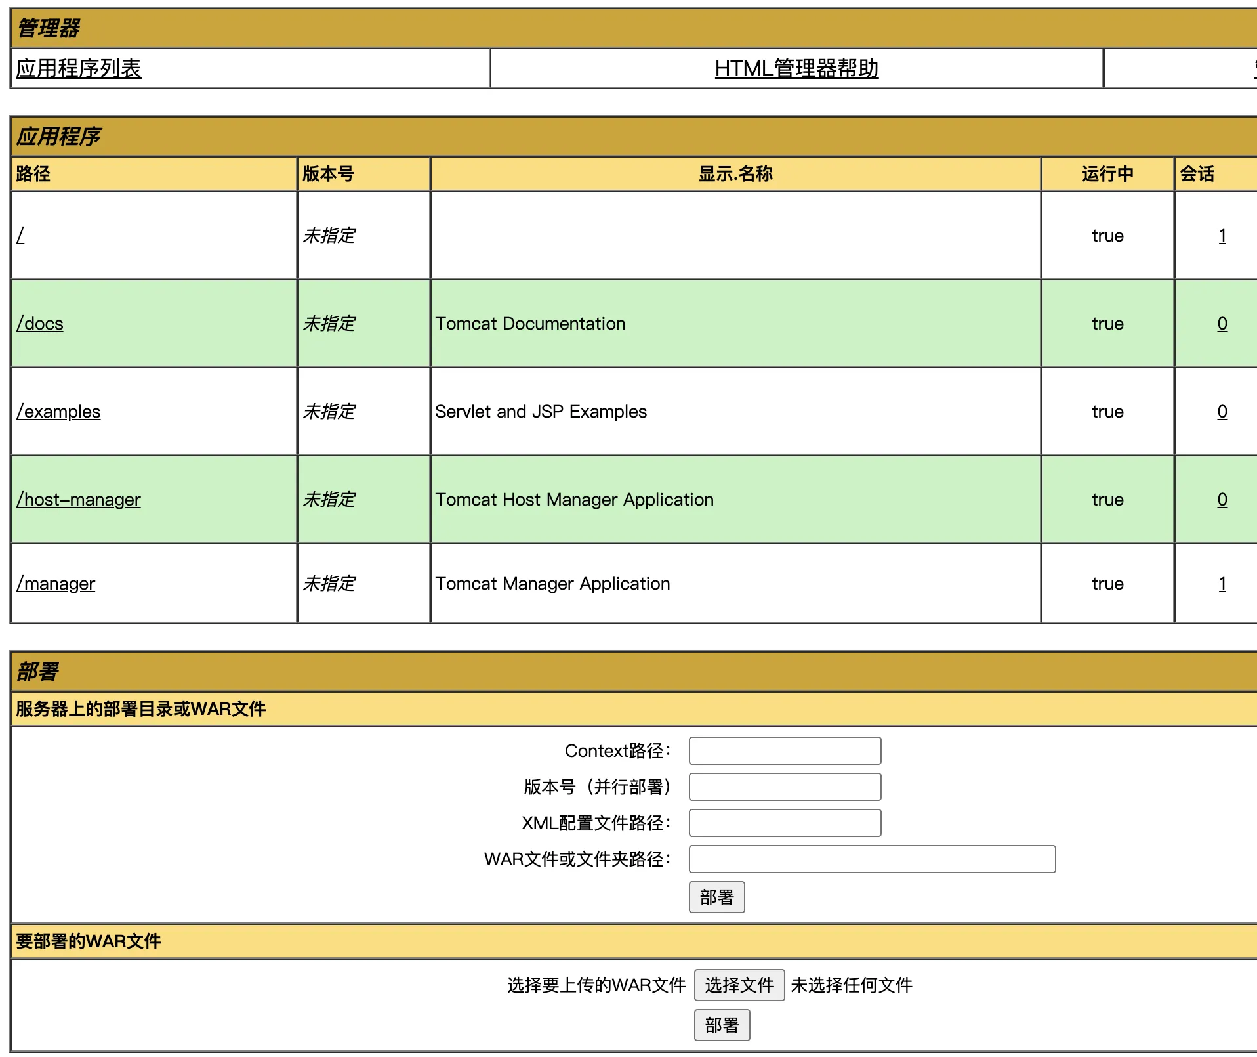Click 选择文件 to choose a WAR
Image resolution: width=1257 pixels, height=1057 pixels.
click(x=739, y=985)
